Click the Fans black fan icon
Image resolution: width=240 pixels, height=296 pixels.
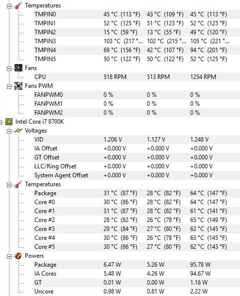(18, 68)
